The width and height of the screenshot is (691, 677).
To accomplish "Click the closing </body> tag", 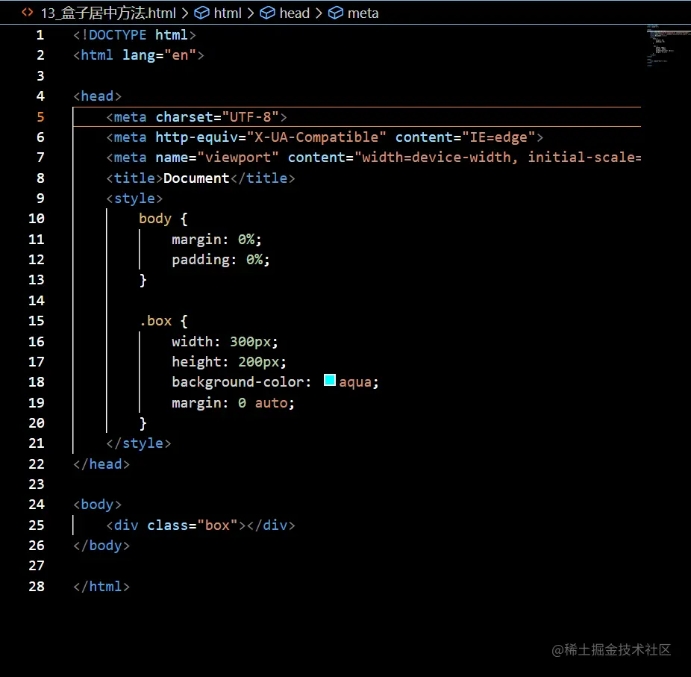I will tap(101, 546).
